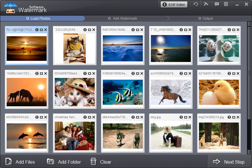This screenshot has width=252, height=168.
Task: Remove dog.jpg from the list
Action: (x=190, y=117)
